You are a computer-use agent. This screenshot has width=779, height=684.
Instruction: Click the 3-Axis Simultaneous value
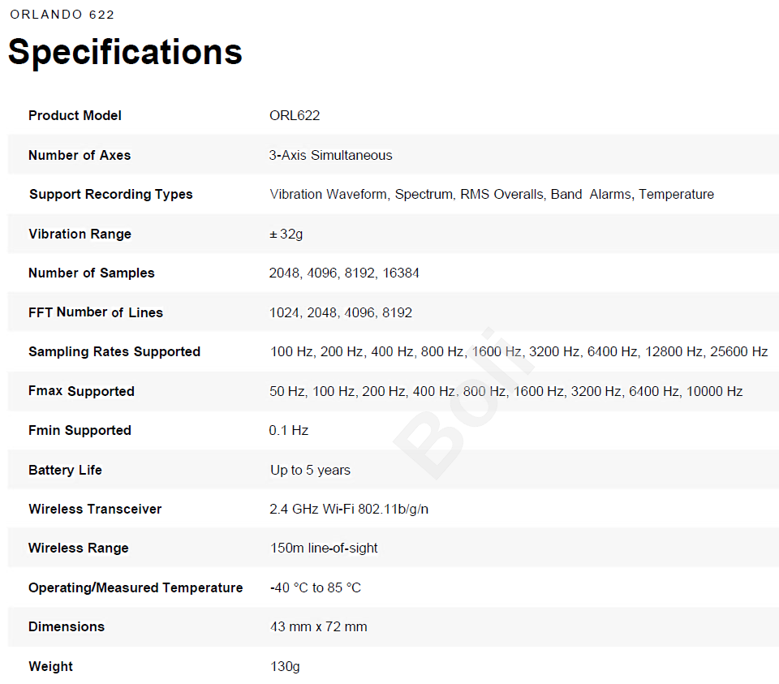[x=330, y=155]
